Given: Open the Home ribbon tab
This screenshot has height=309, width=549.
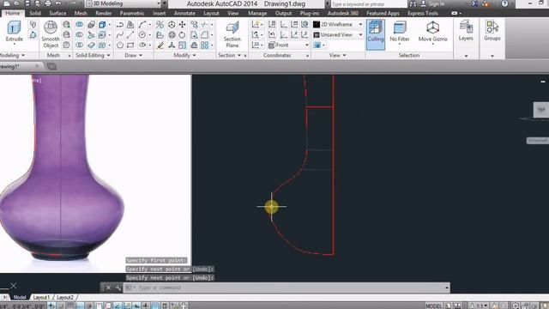Looking at the screenshot, I should [13, 14].
